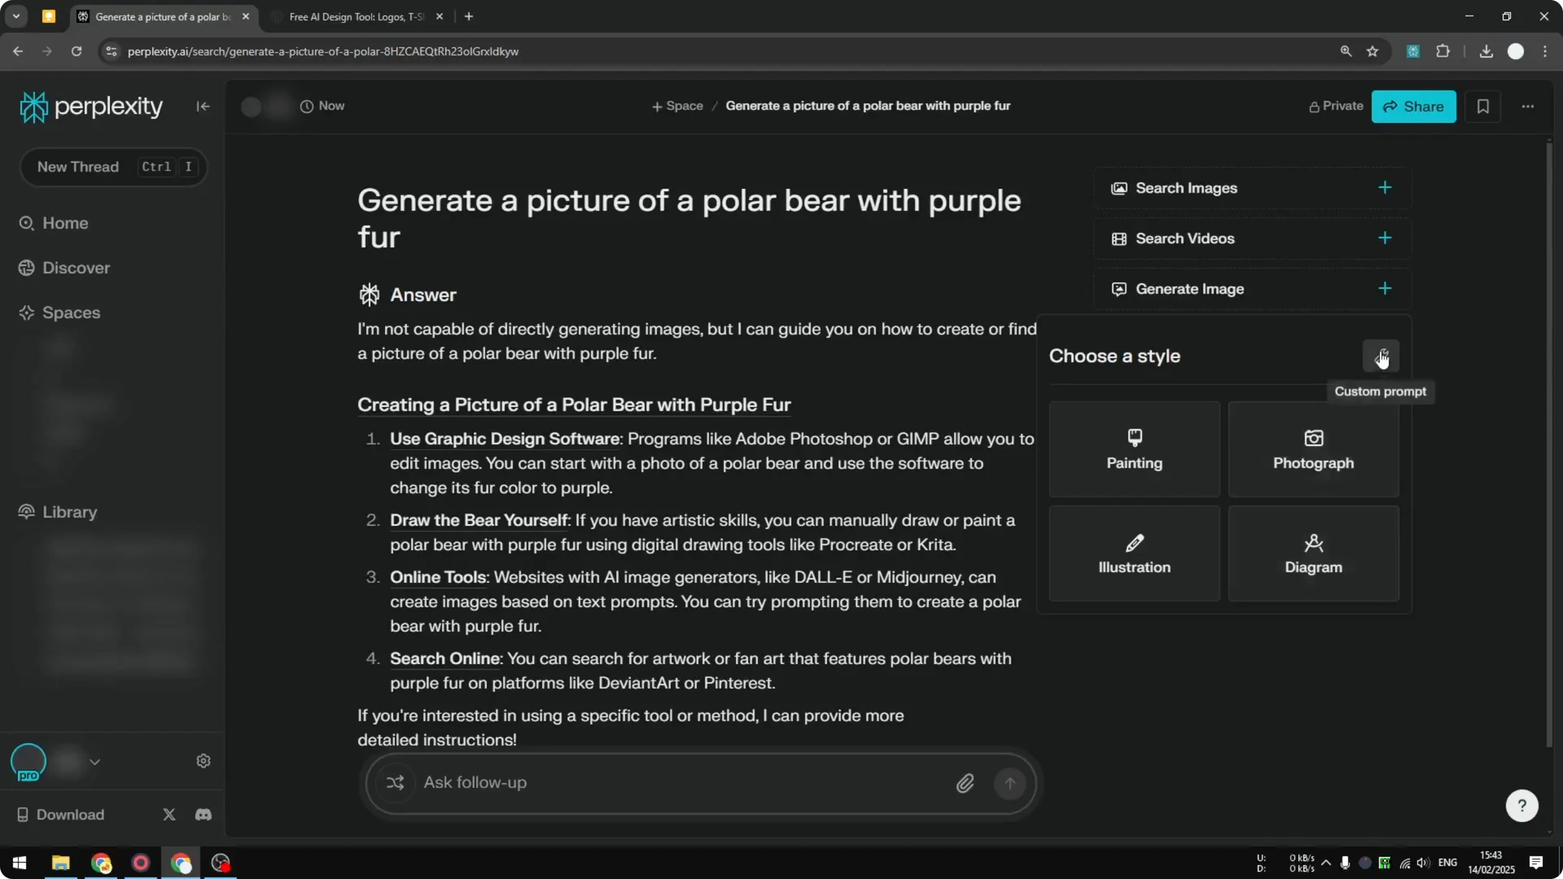Open the account dropdown next to pro avatar

point(95,761)
